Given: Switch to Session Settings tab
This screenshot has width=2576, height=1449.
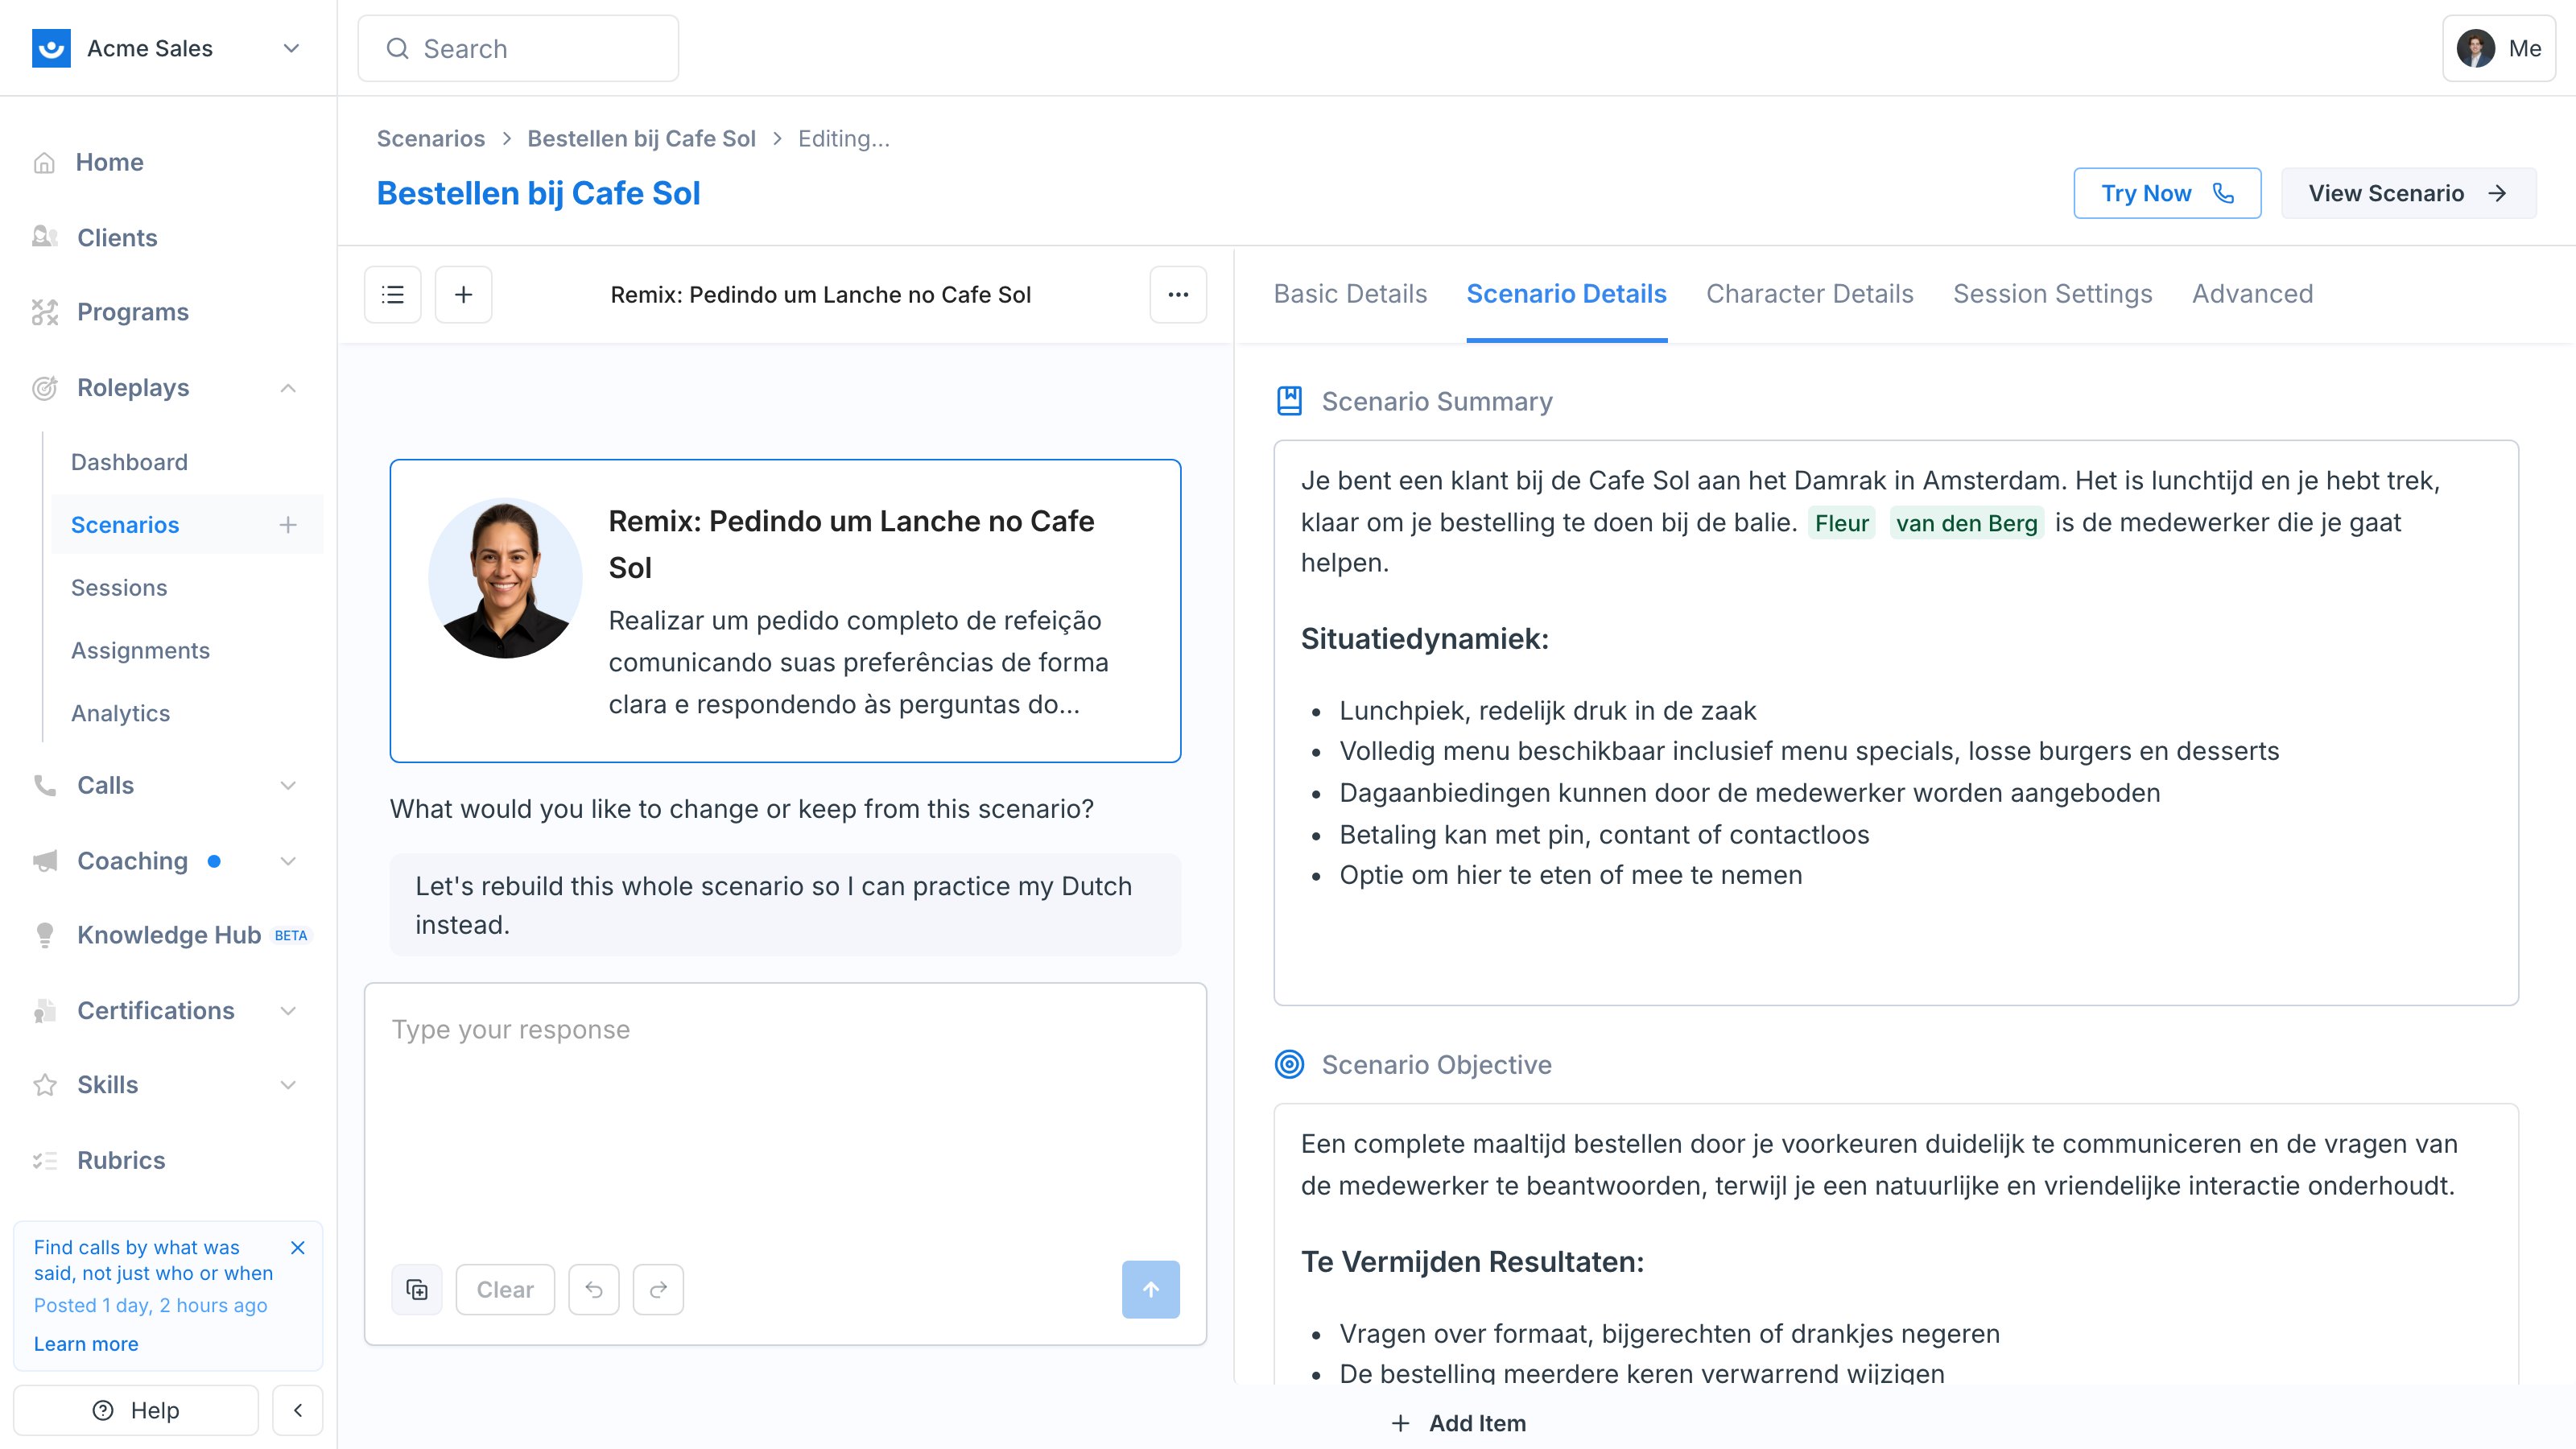Looking at the screenshot, I should coord(2052,294).
